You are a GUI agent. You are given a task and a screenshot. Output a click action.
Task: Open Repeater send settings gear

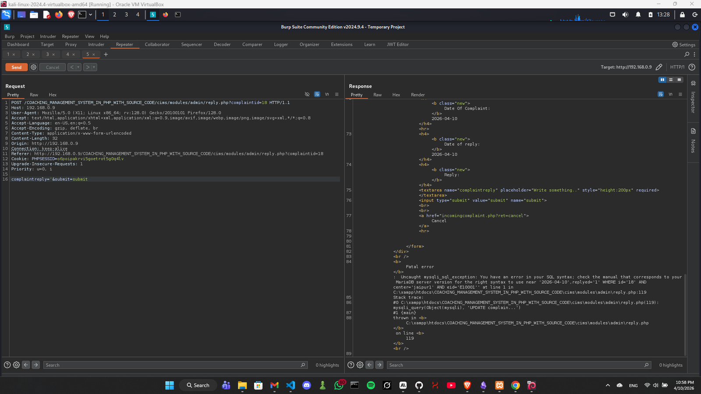click(x=33, y=67)
